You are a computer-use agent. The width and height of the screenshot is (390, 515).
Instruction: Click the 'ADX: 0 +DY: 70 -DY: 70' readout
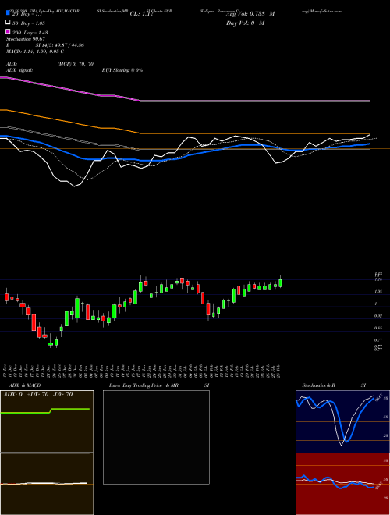37,395
